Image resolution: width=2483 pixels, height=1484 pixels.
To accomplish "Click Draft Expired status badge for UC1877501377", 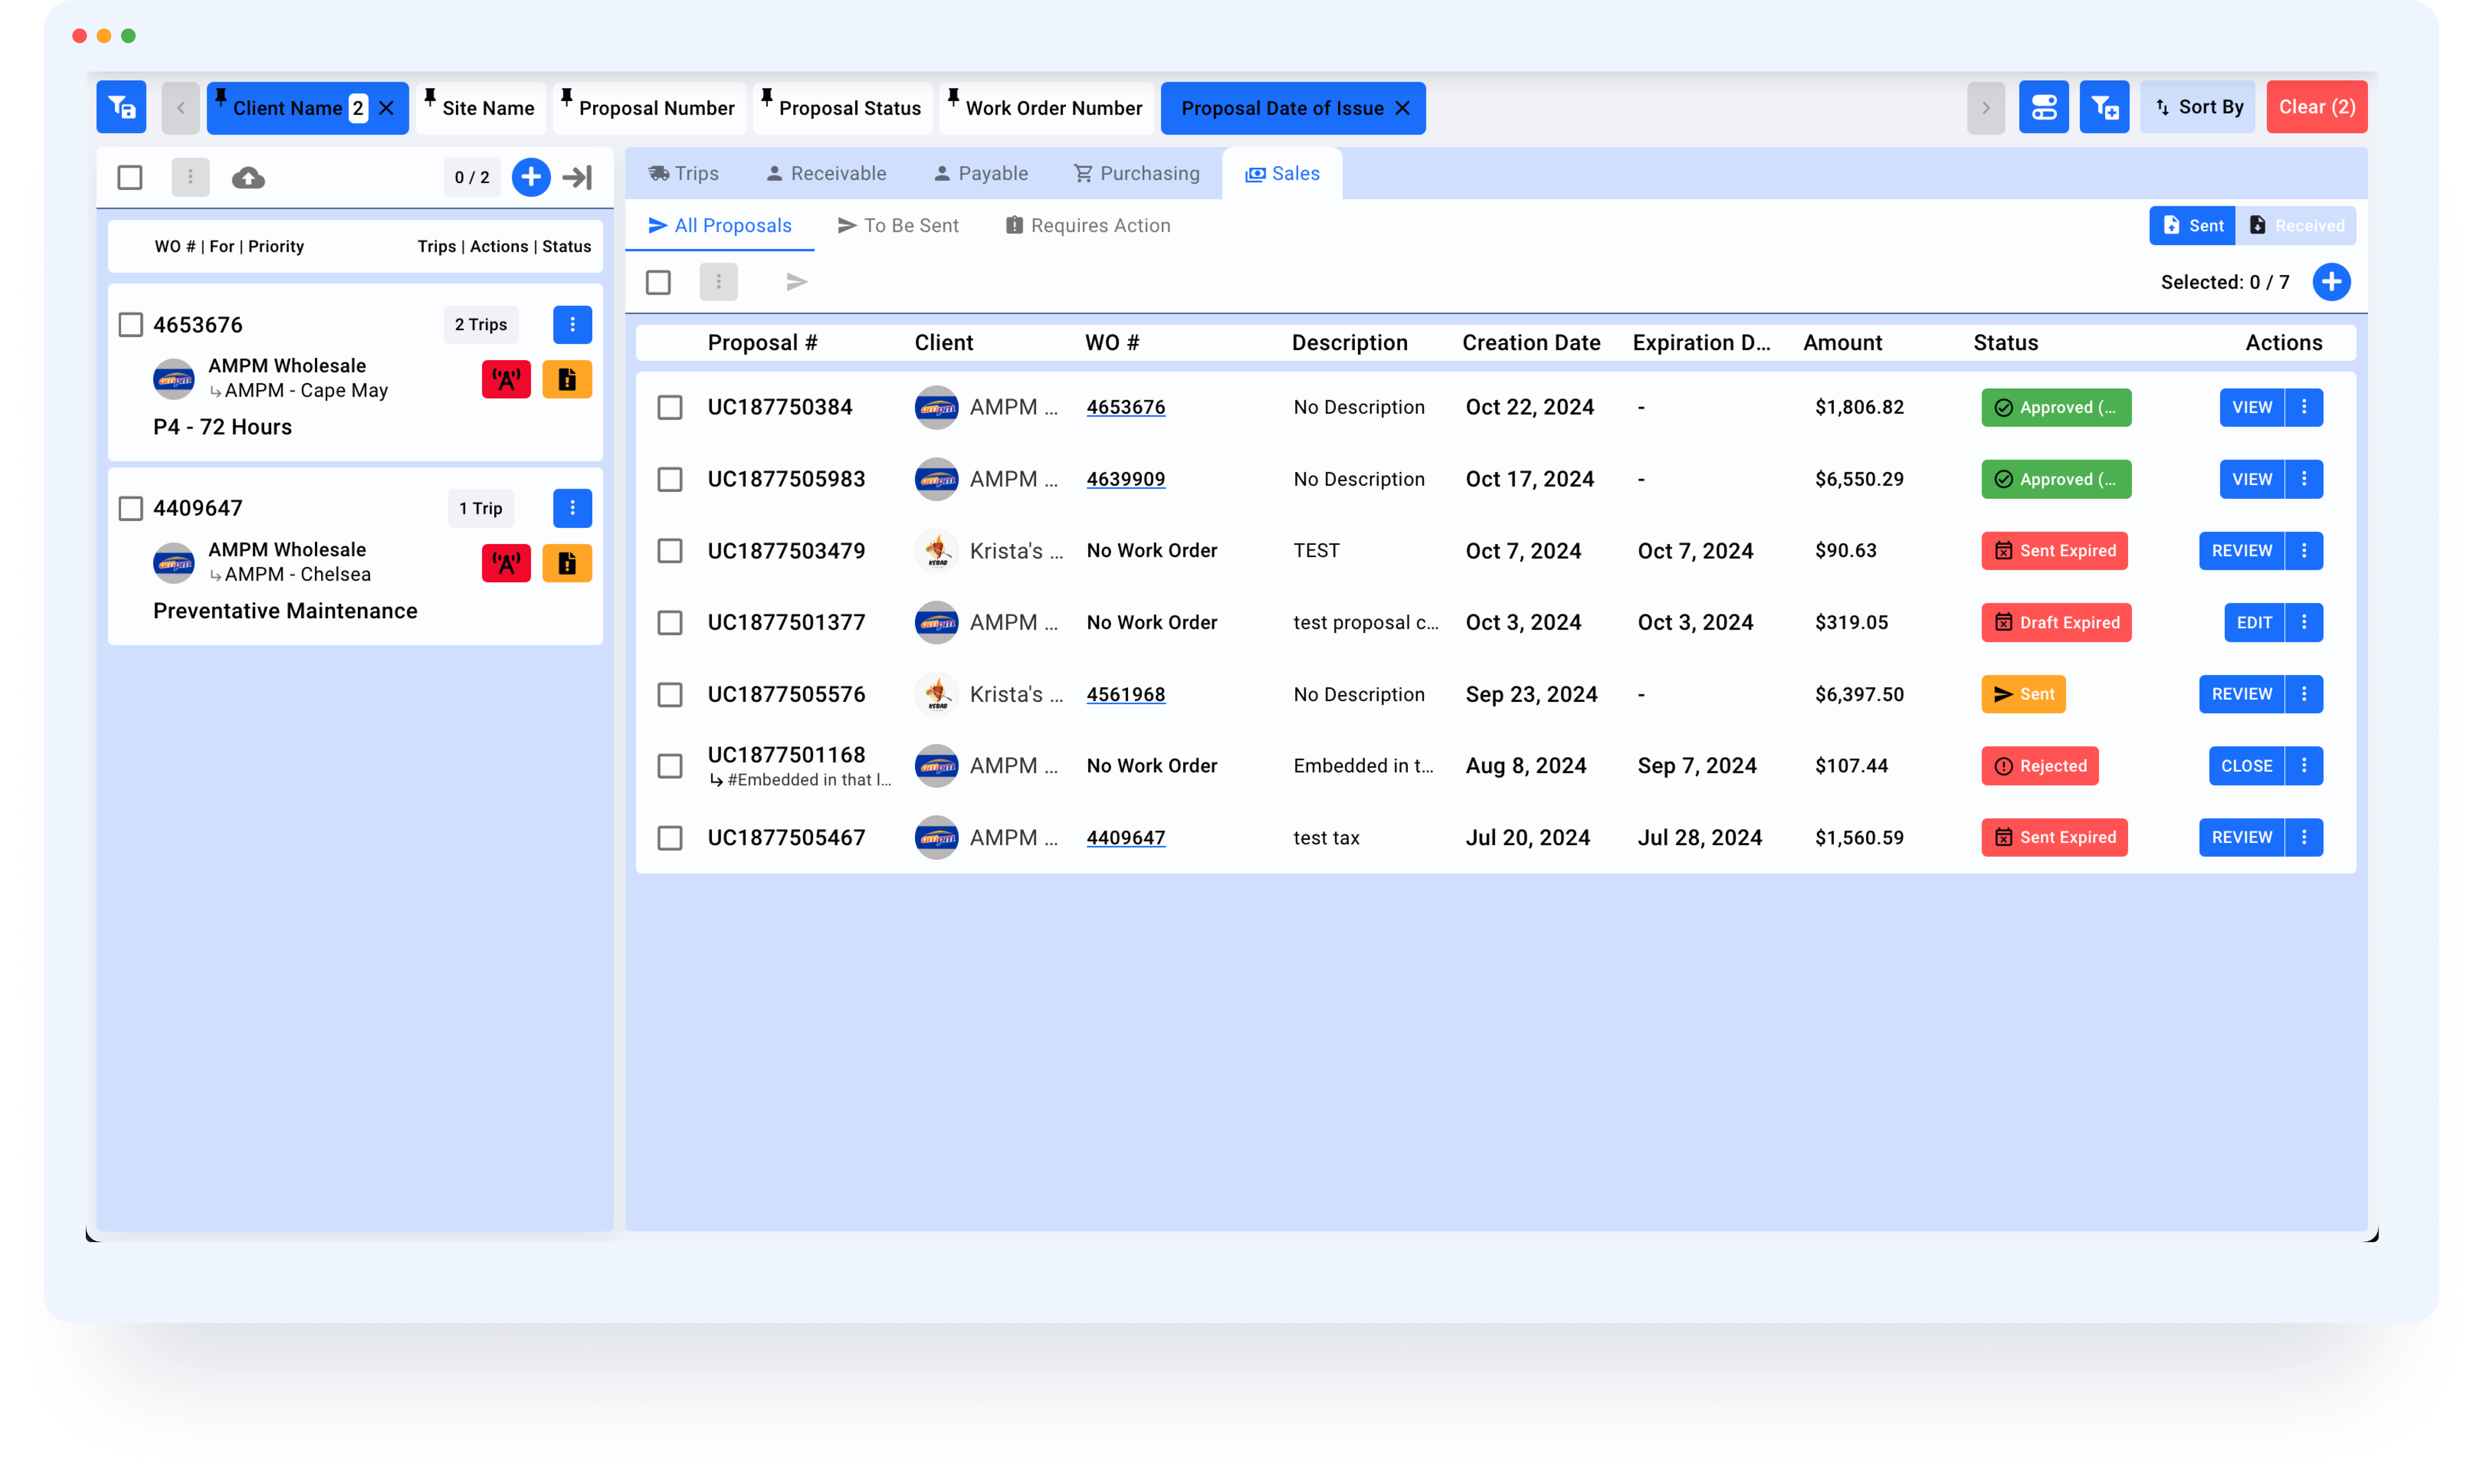I will click(x=2056, y=622).
